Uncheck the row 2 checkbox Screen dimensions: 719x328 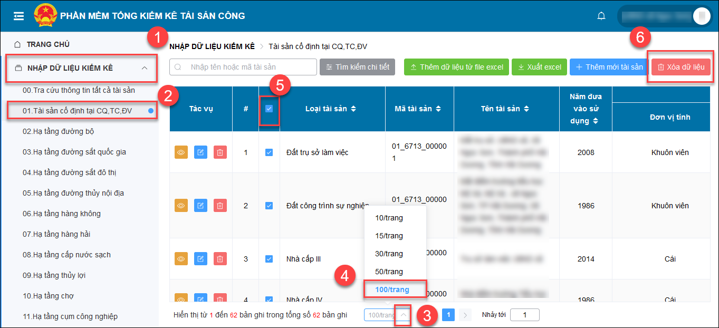pyautogui.click(x=269, y=206)
